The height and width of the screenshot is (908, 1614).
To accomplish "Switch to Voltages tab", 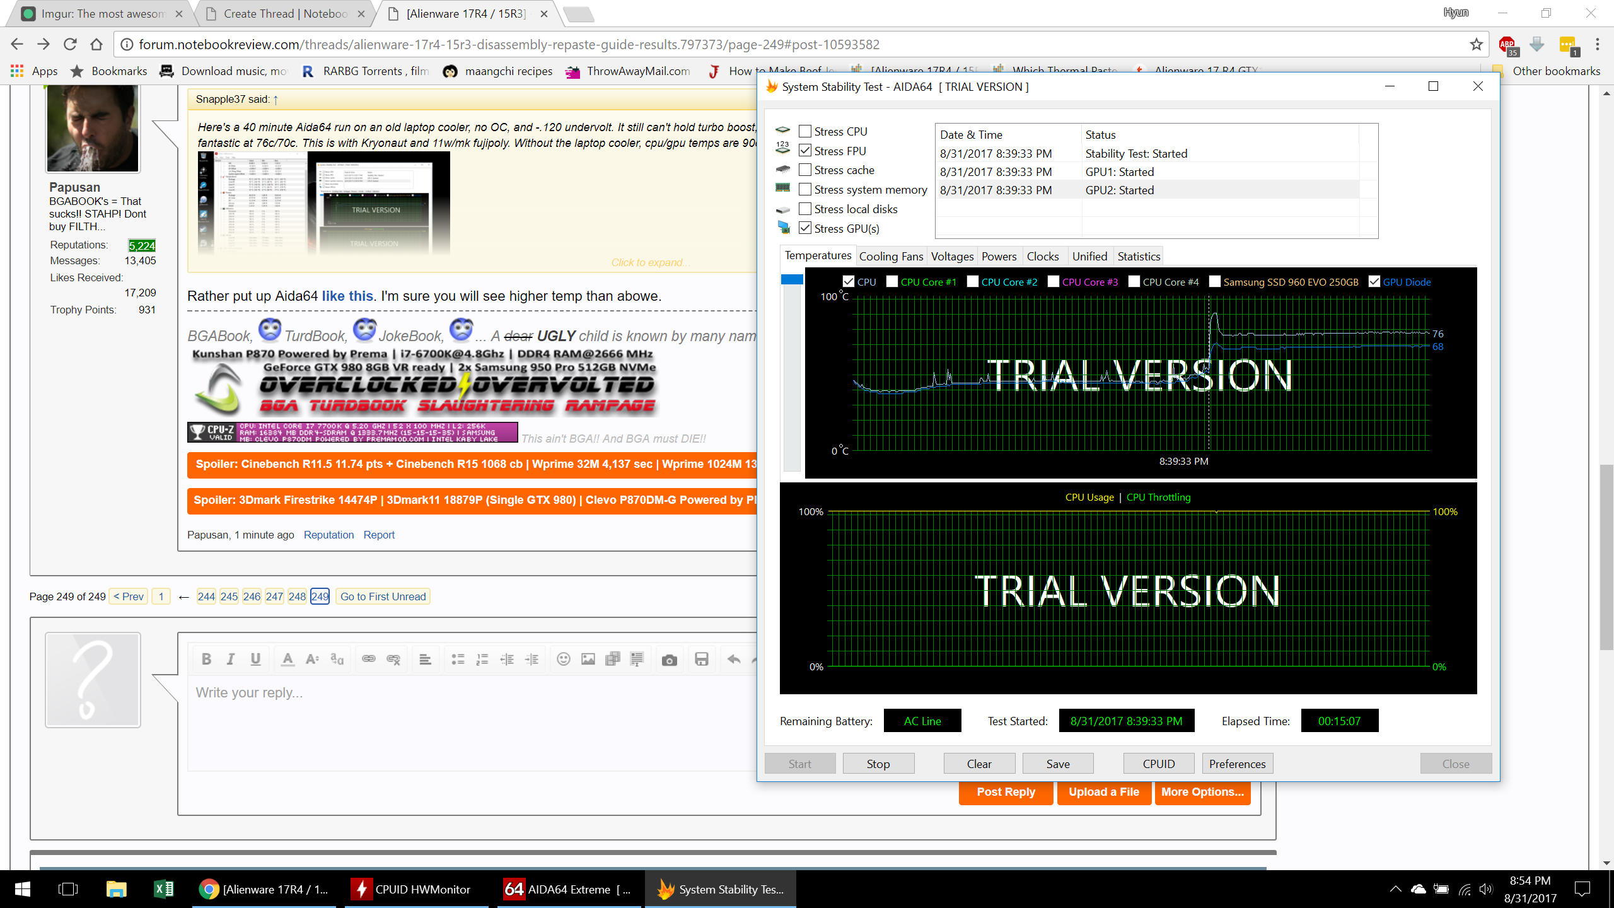I will [x=952, y=256].
